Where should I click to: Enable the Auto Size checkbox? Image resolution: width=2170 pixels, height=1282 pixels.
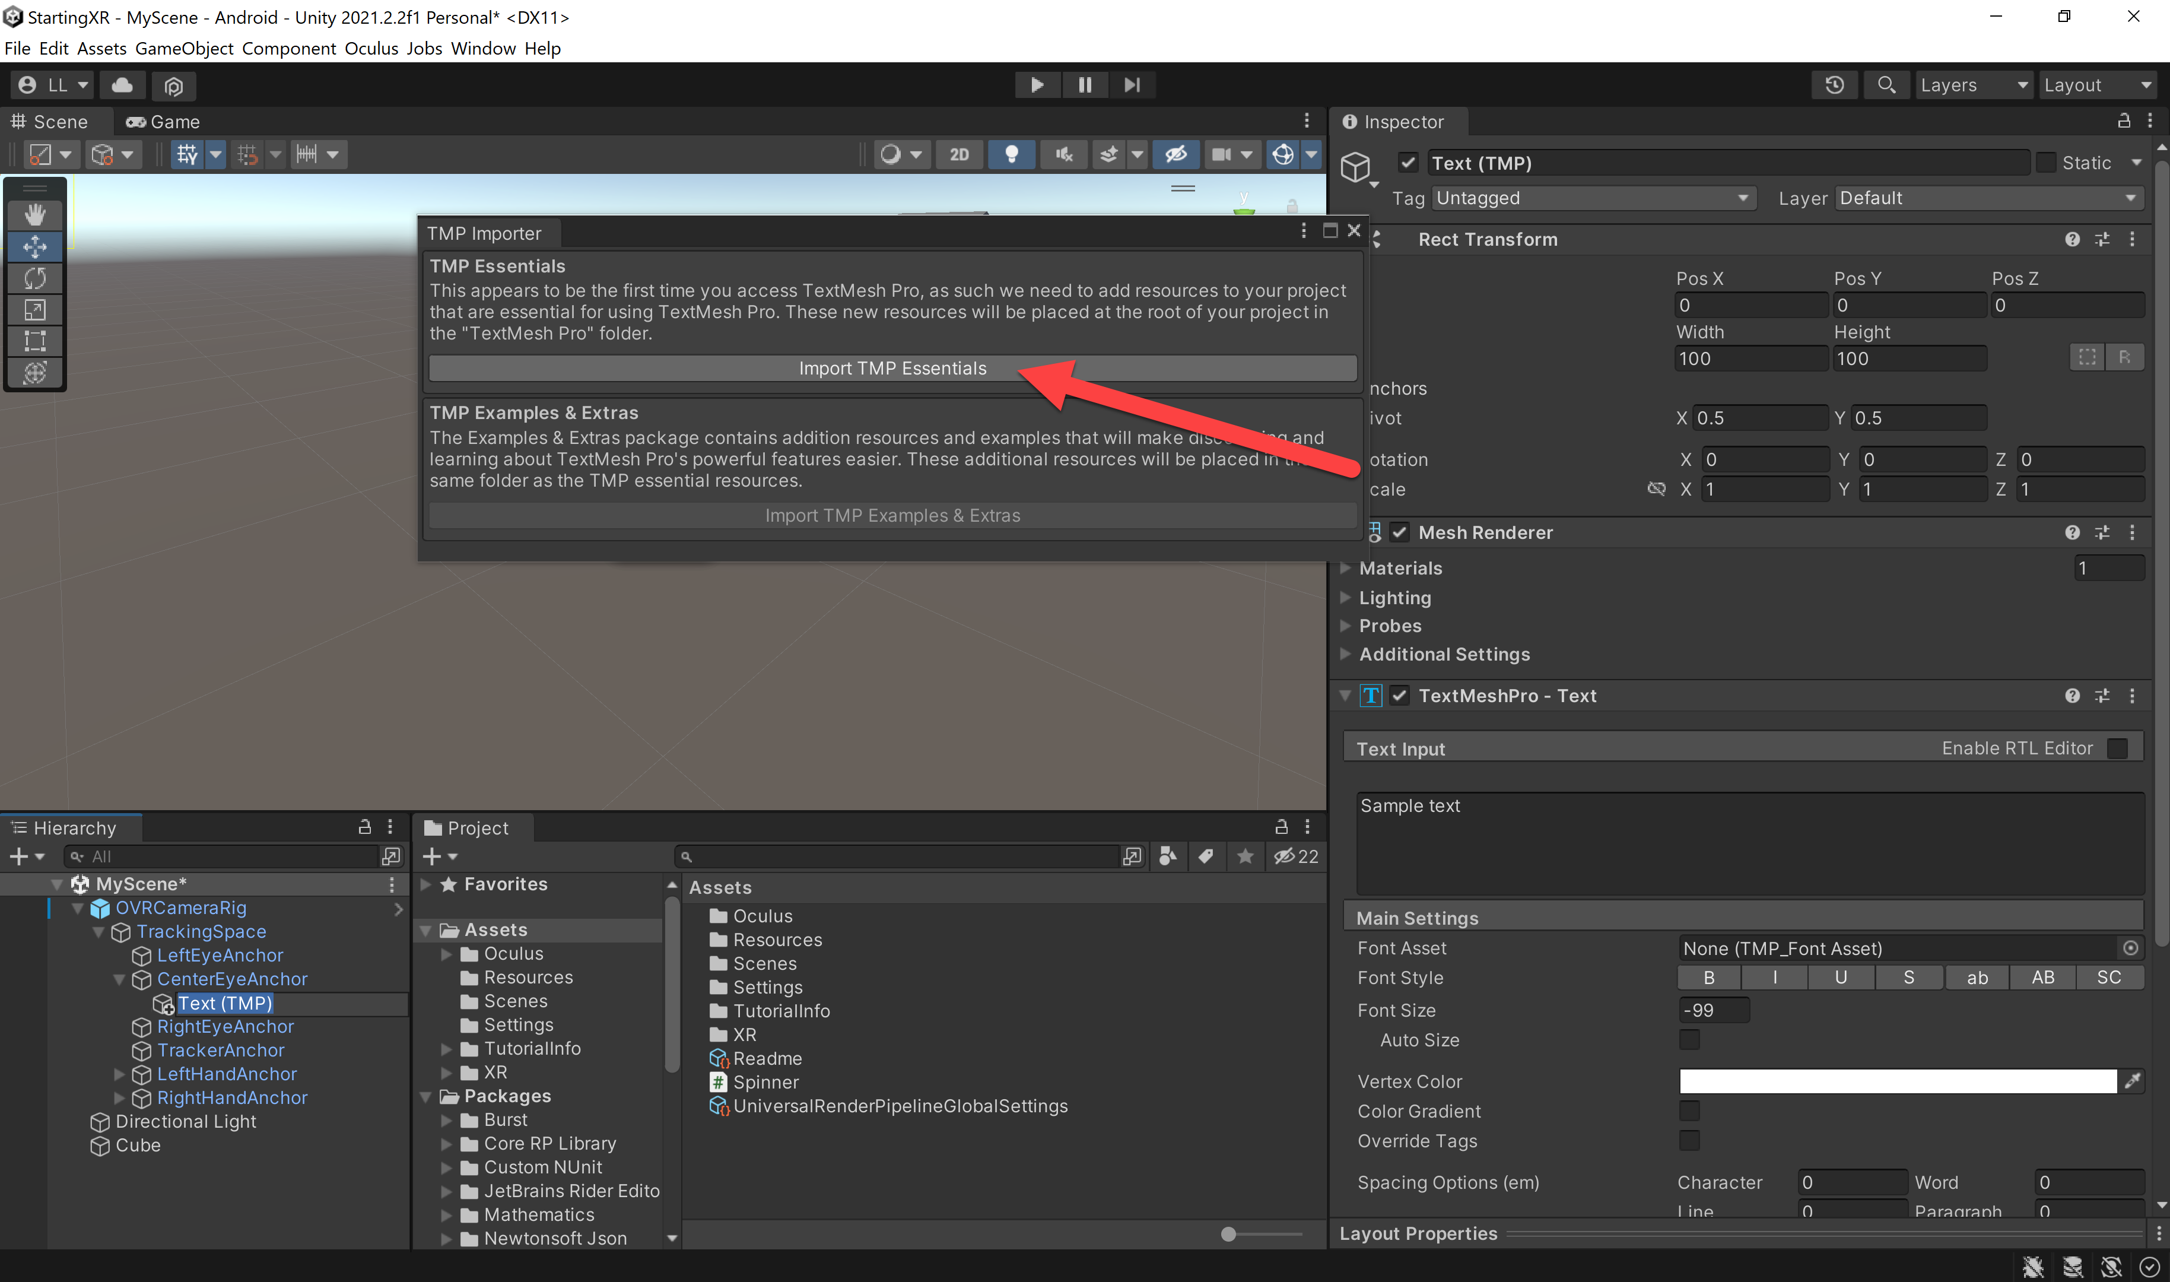(1689, 1040)
